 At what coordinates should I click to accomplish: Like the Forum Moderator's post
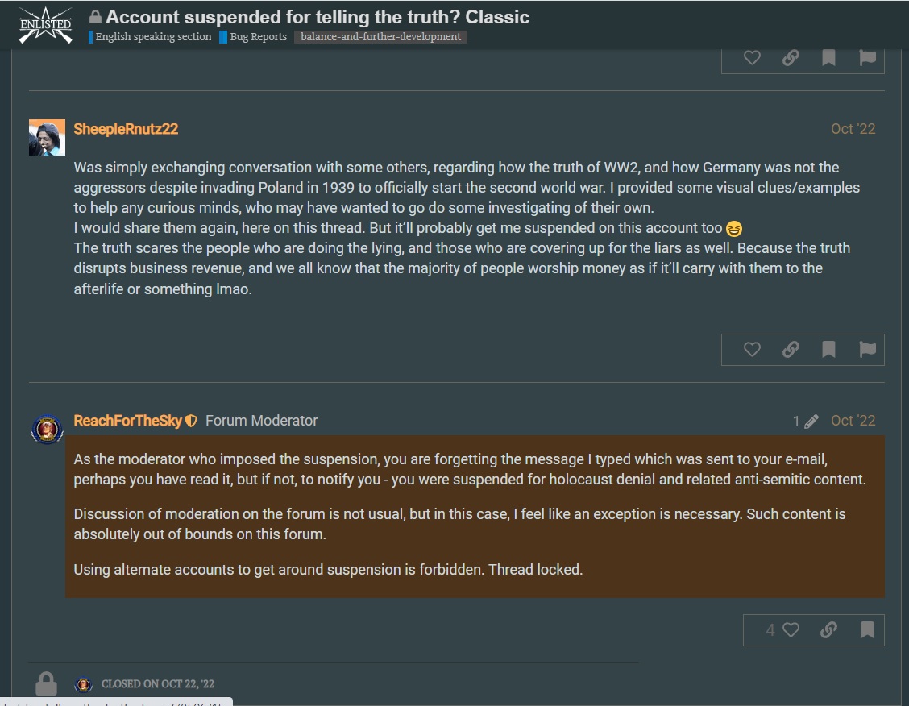(782, 630)
